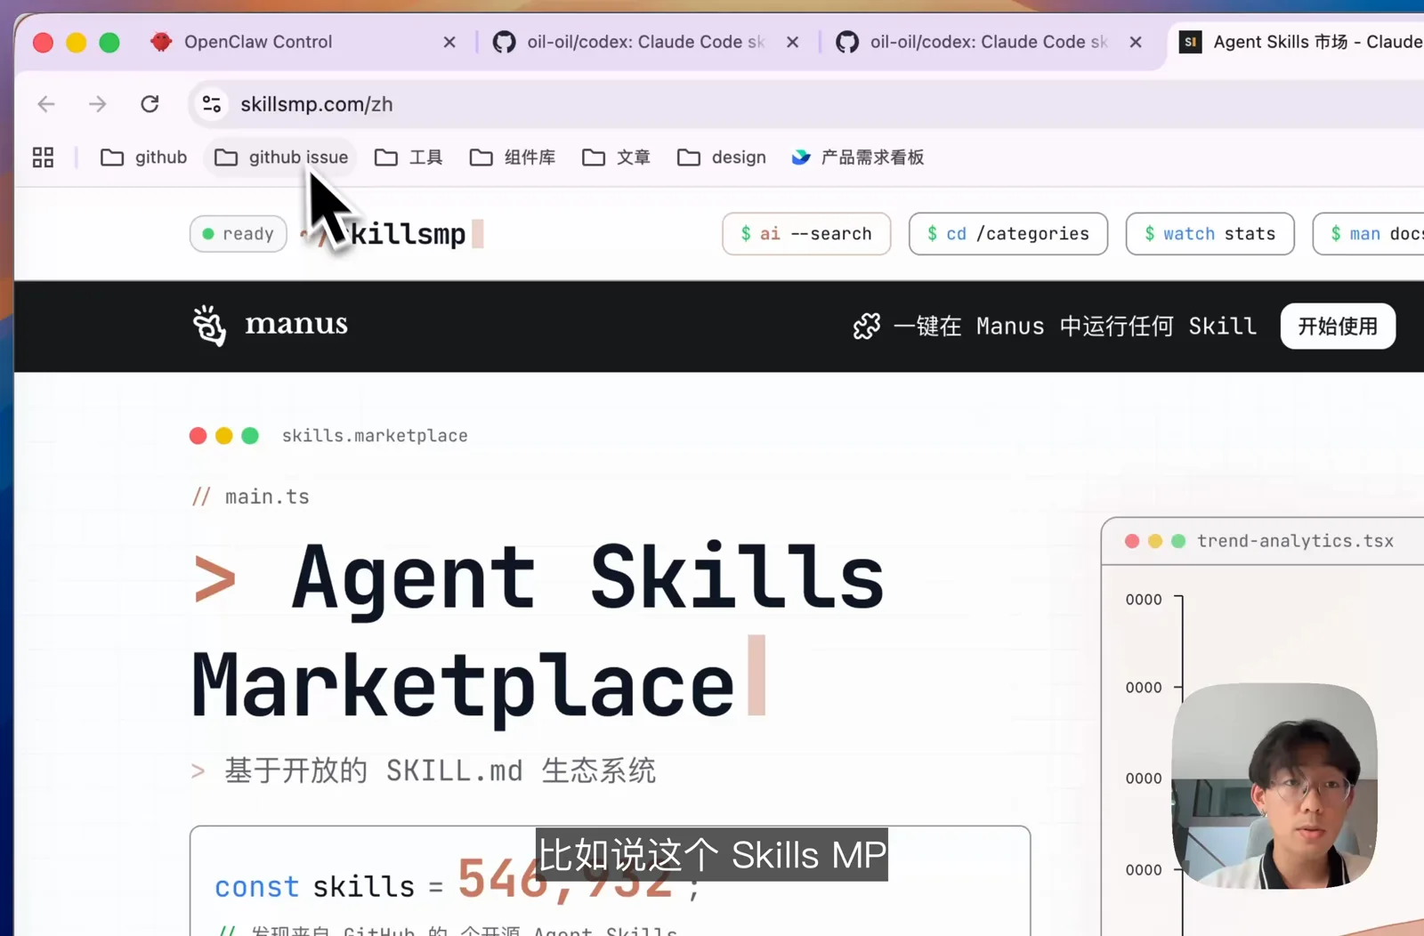Close the second oil-oil/codex tab
Screen dimensions: 1424x936
1136,42
